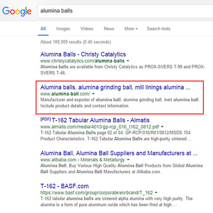The width and height of the screenshot is (213, 213).
Task: Switch to the Videos tab
Action: 87,29
